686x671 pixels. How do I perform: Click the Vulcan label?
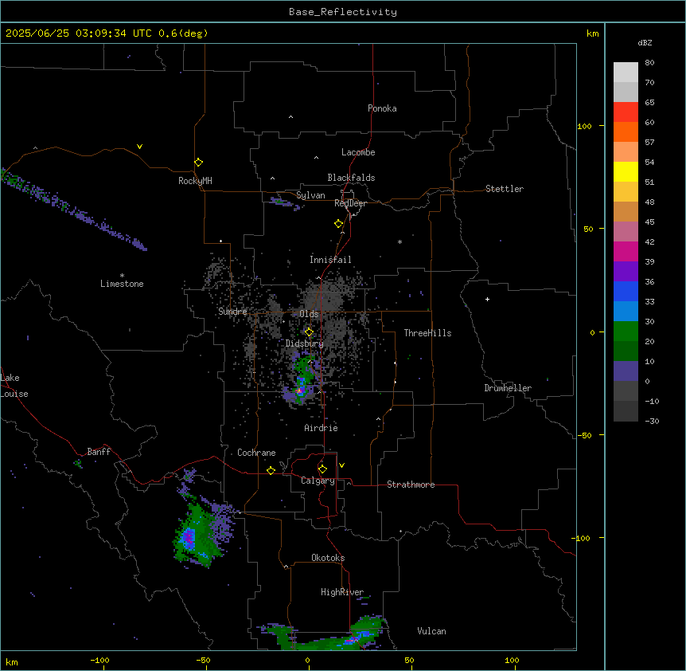(x=432, y=631)
